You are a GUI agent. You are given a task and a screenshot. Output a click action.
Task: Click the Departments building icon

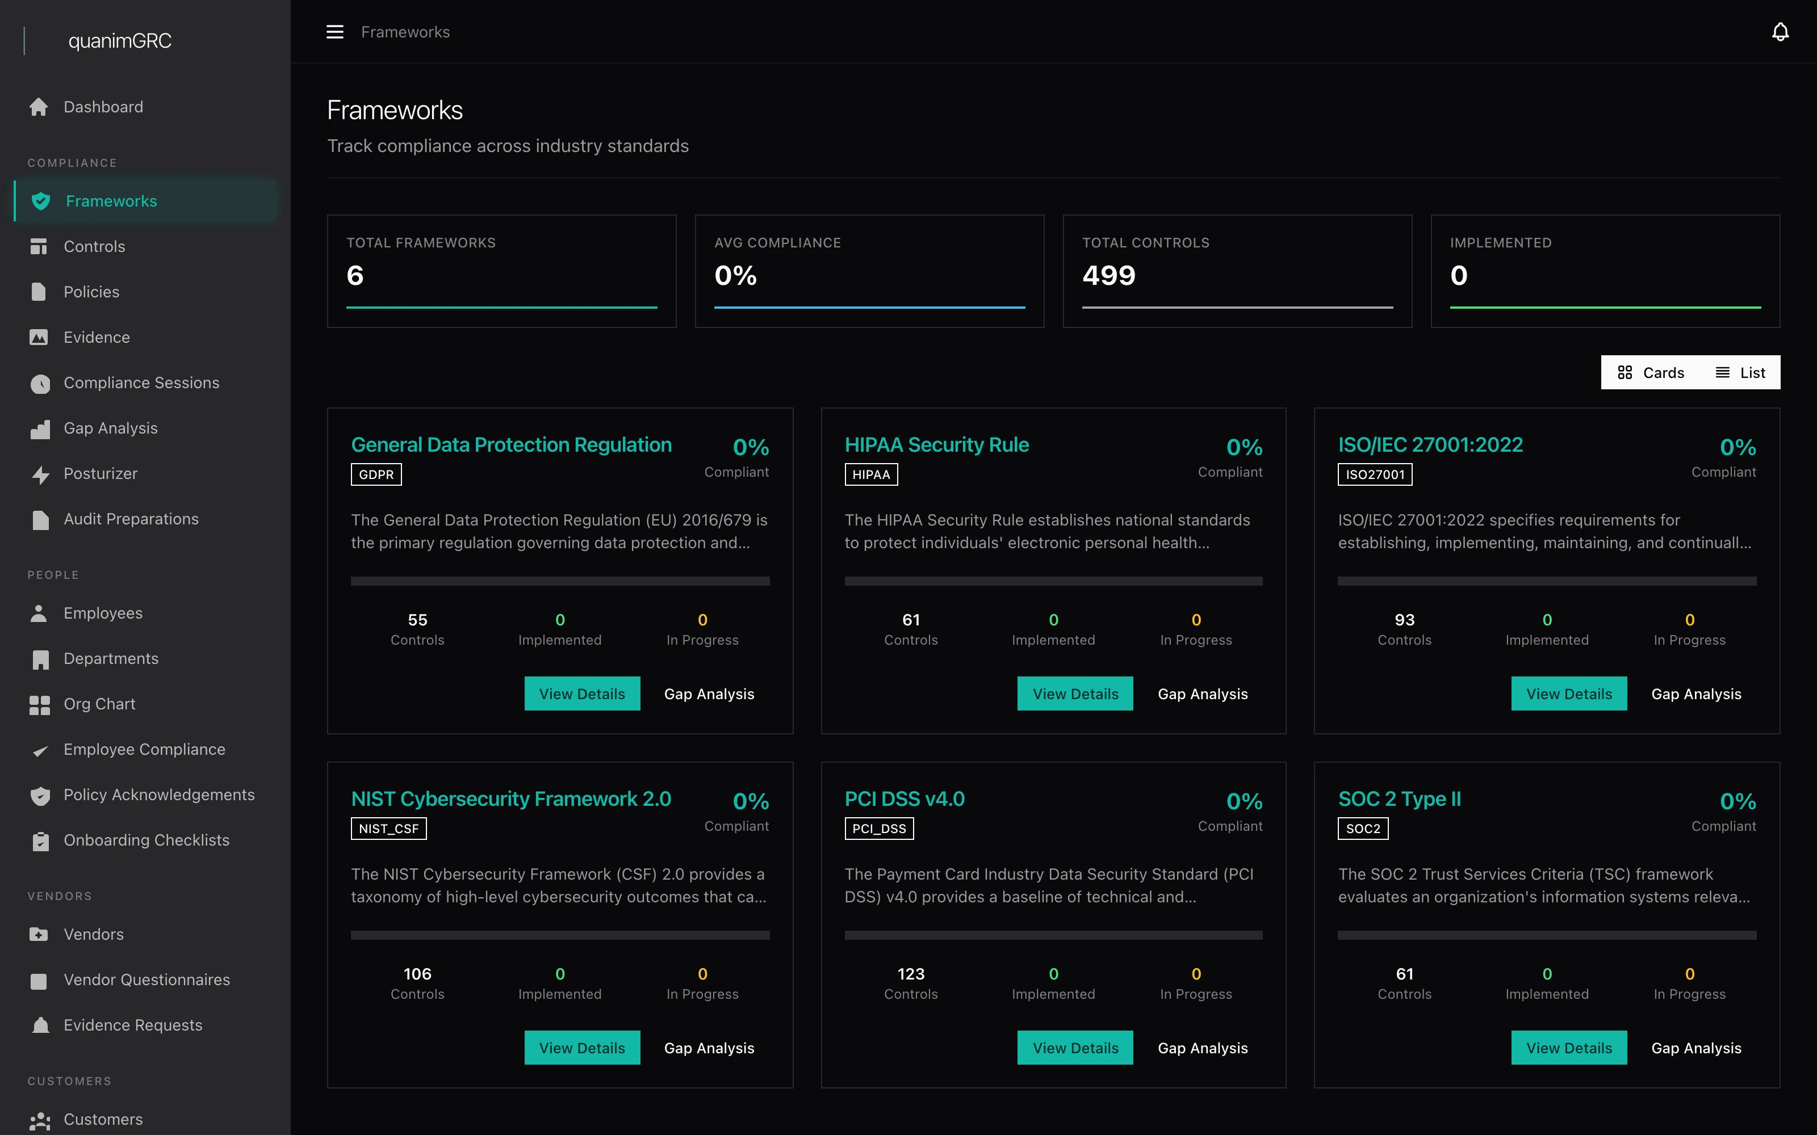tap(40, 659)
